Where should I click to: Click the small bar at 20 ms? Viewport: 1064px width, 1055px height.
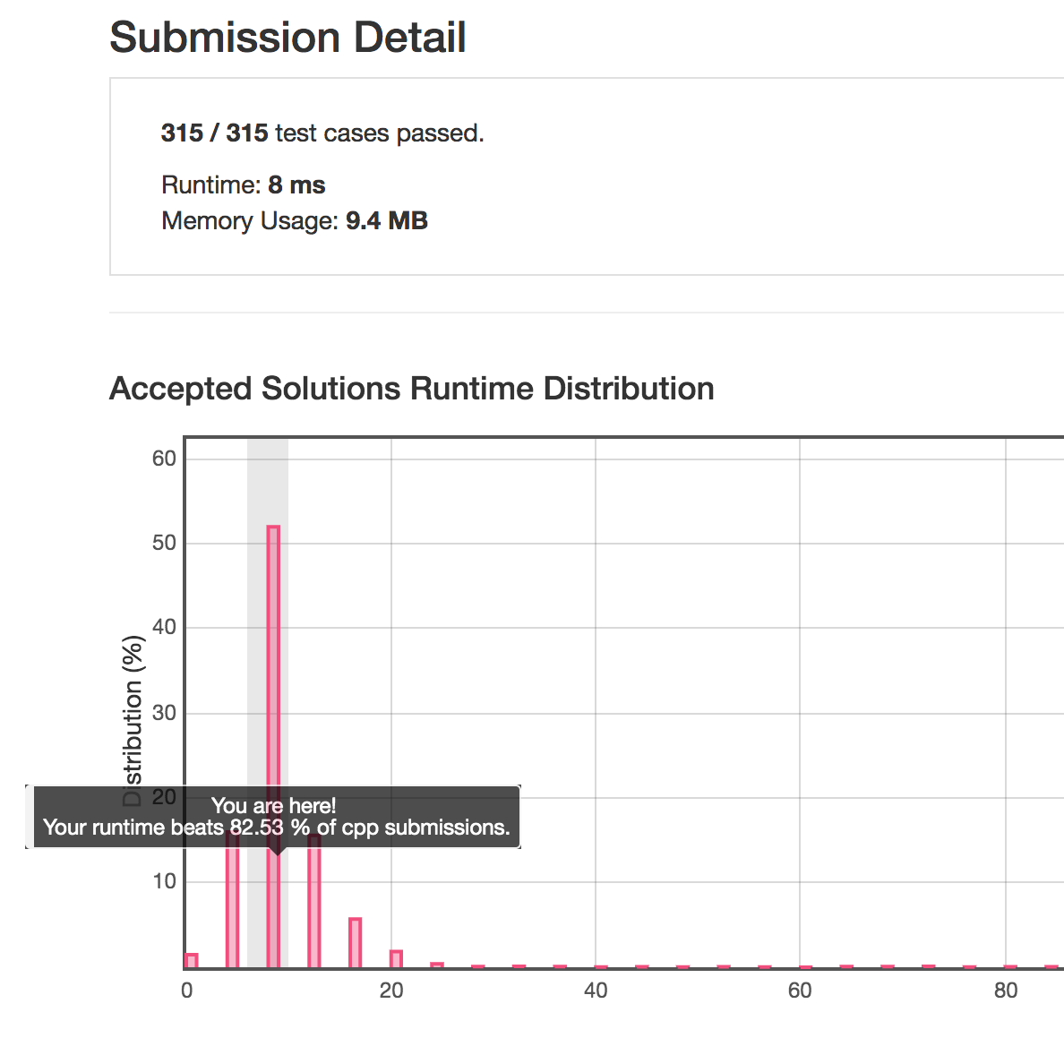click(396, 959)
